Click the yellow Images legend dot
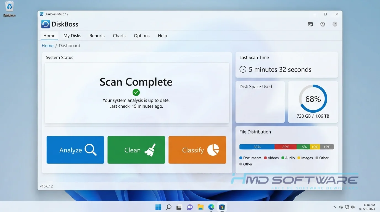Viewport: 380px width, 212px height. click(x=299, y=158)
